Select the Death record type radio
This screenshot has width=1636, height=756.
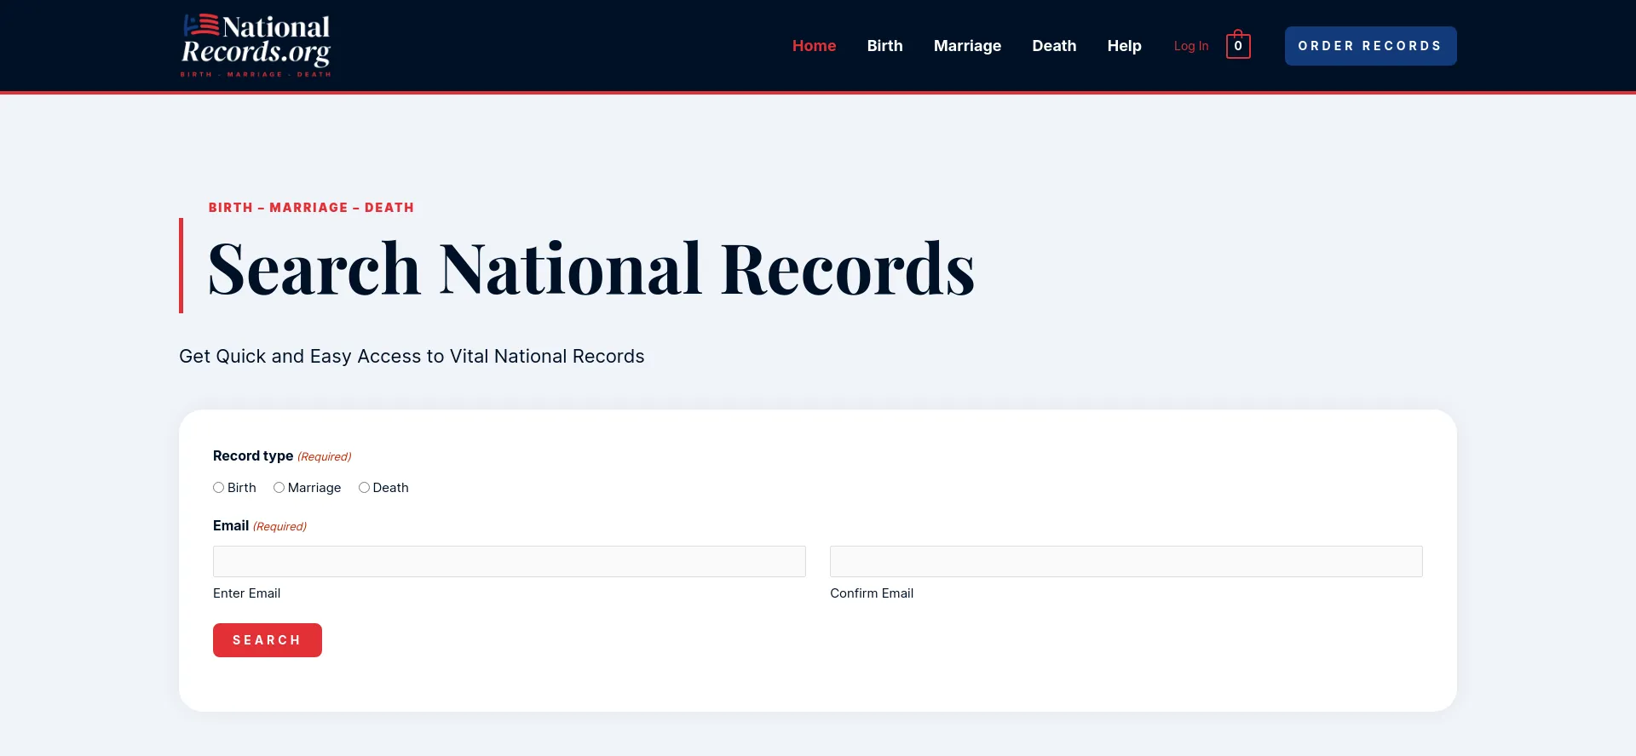[x=364, y=488]
